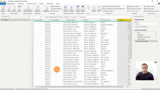Click the Fechar e Aplicar icon

3,7
